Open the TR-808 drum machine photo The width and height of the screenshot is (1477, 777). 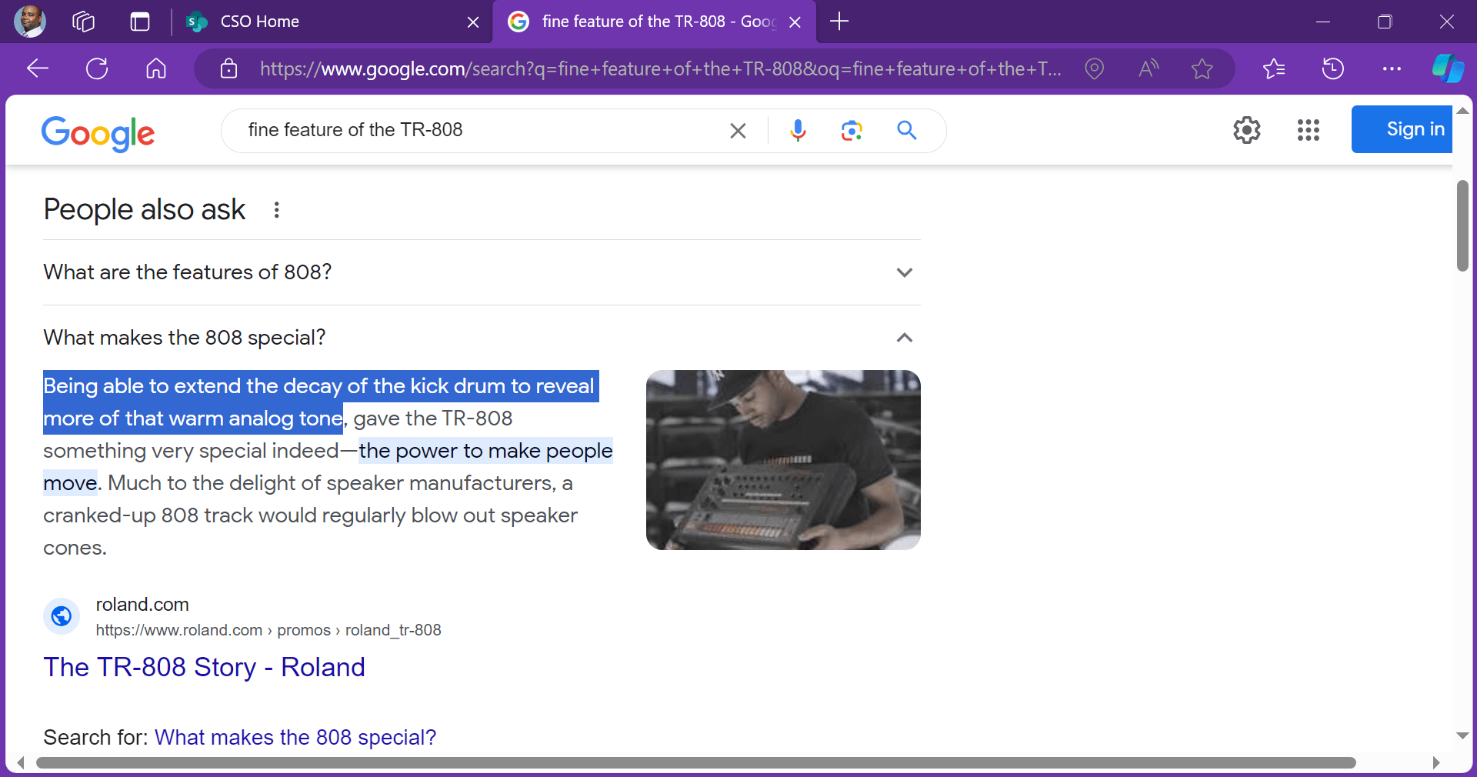(x=783, y=460)
